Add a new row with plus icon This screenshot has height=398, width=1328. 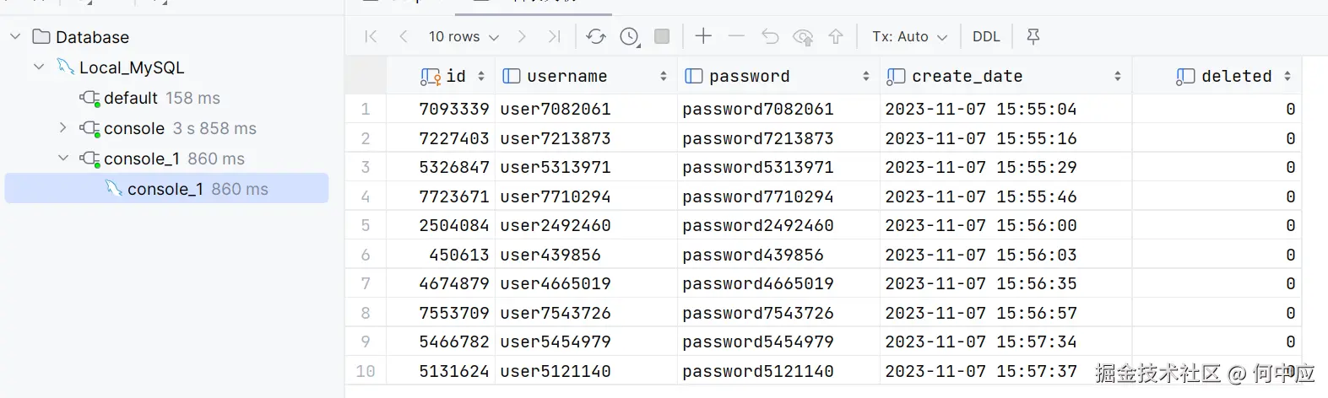tap(703, 35)
